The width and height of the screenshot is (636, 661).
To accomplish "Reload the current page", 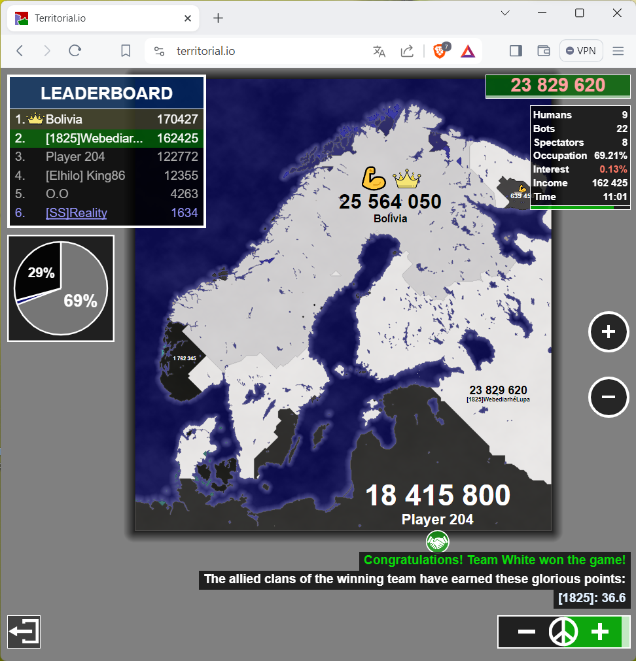I will pyautogui.click(x=75, y=51).
